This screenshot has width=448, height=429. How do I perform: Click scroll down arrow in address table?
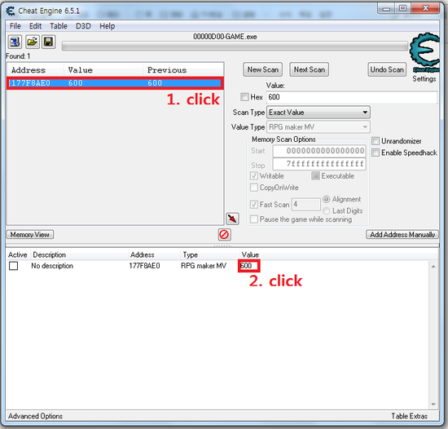[433, 404]
